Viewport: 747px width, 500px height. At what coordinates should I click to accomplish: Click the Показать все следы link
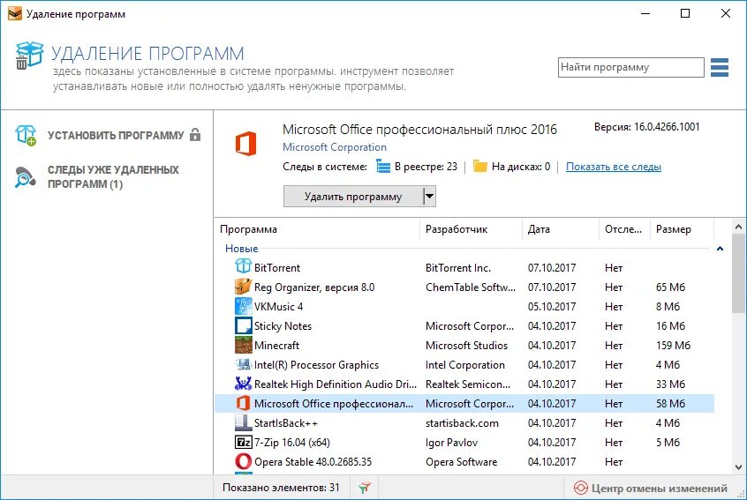[613, 167]
